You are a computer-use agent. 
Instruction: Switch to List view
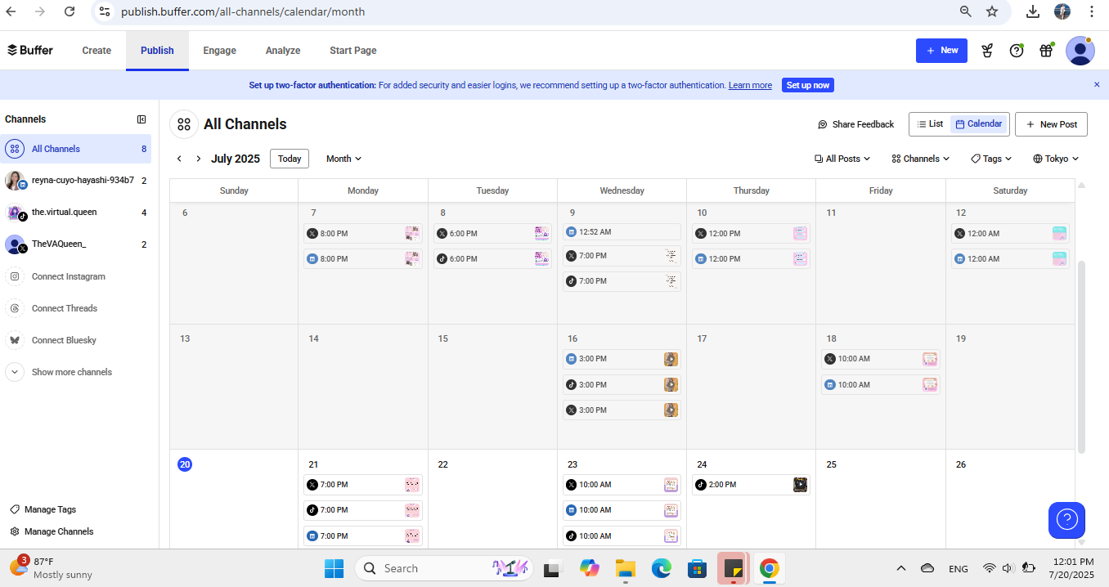930,124
